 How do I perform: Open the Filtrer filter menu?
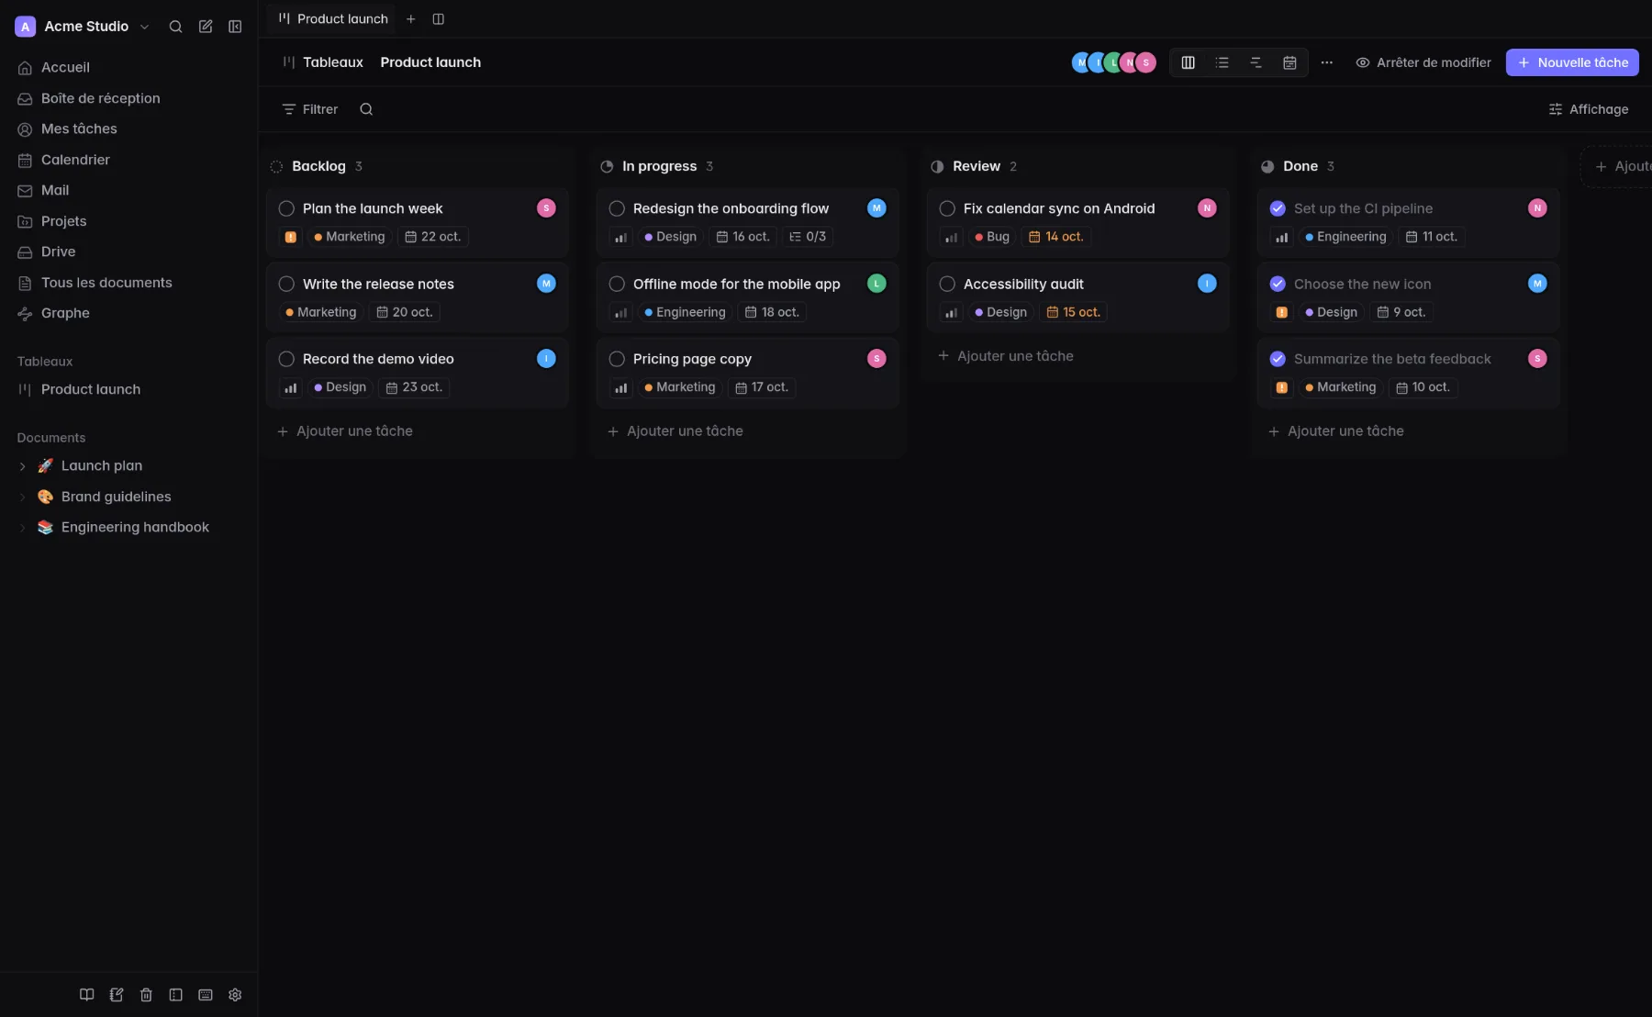point(310,109)
